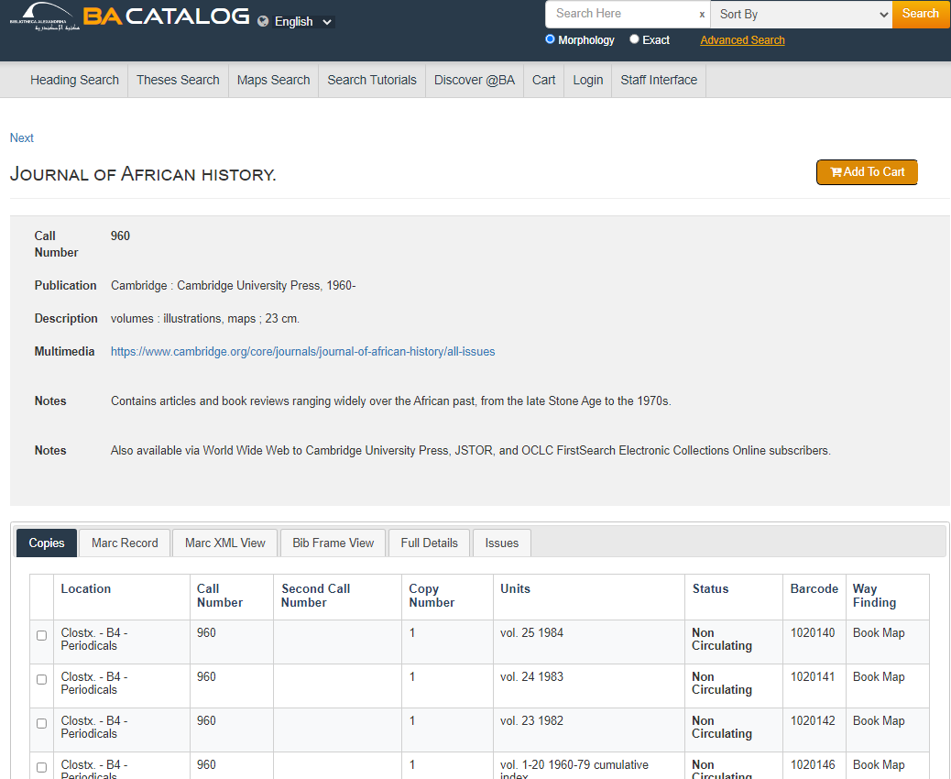Select the Exact radio button

coord(635,39)
